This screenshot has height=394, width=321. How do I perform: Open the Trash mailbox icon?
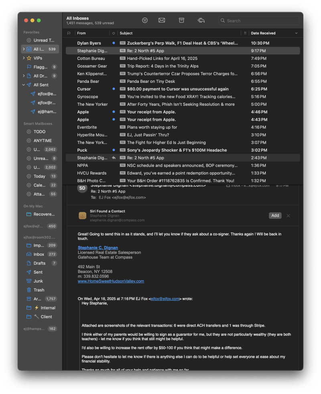point(28,290)
